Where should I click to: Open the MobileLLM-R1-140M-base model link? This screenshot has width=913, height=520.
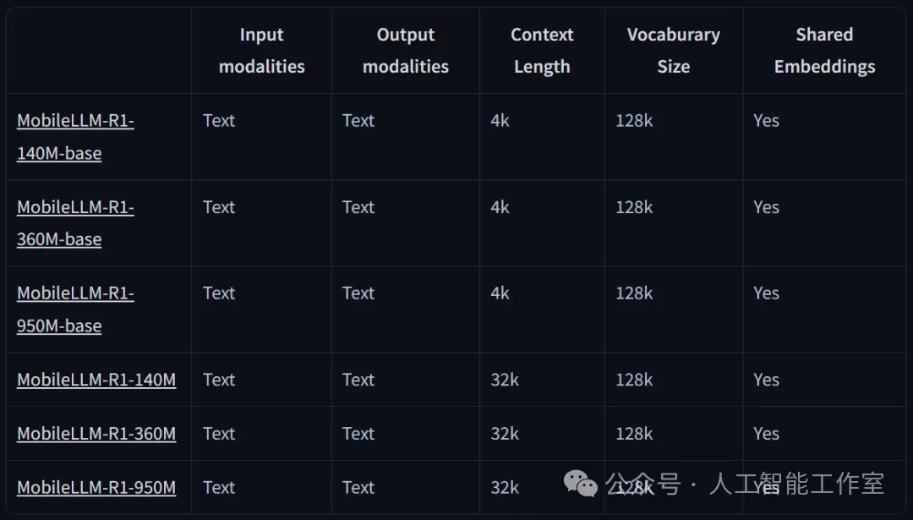[x=75, y=136]
